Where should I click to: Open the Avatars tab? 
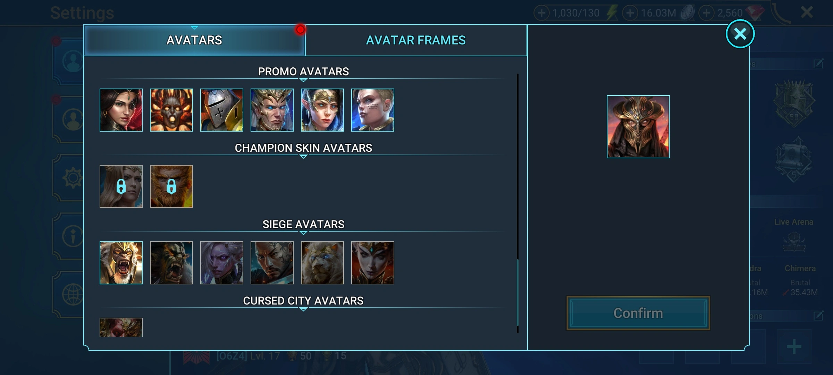click(194, 40)
